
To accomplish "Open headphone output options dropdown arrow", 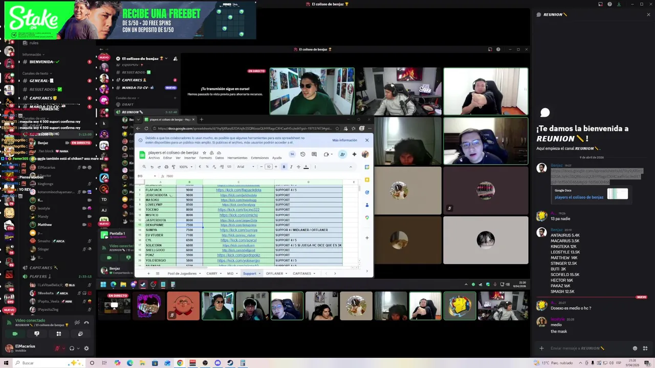I will [78, 349].
